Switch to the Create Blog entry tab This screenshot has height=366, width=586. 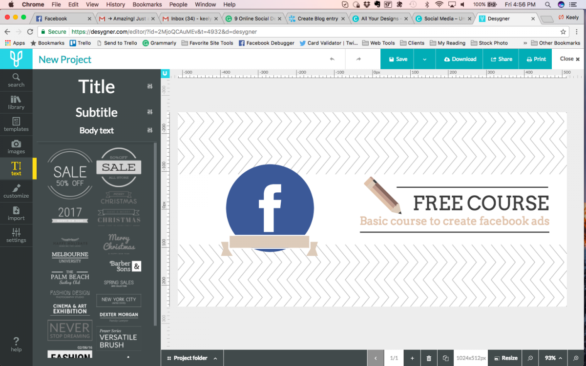coord(317,19)
